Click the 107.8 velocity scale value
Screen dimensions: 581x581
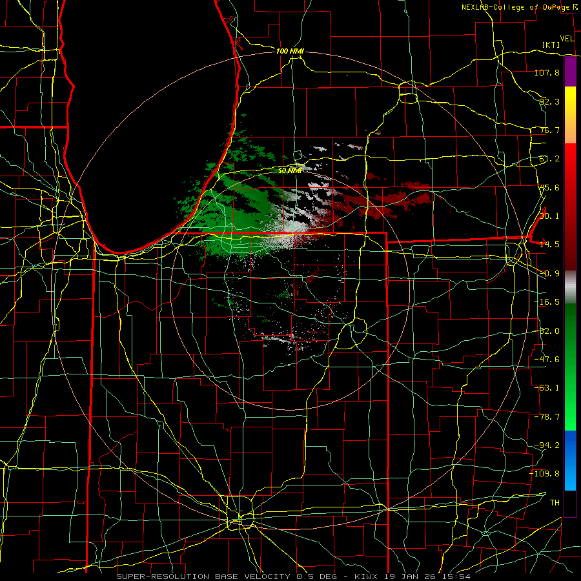(547, 72)
